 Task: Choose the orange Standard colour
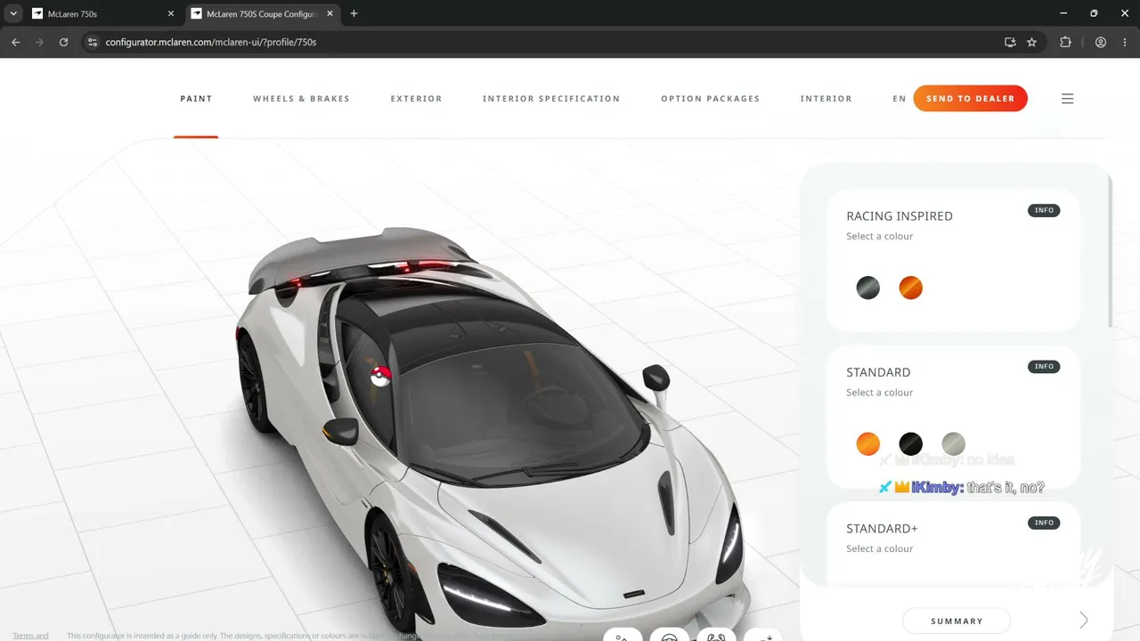867,443
